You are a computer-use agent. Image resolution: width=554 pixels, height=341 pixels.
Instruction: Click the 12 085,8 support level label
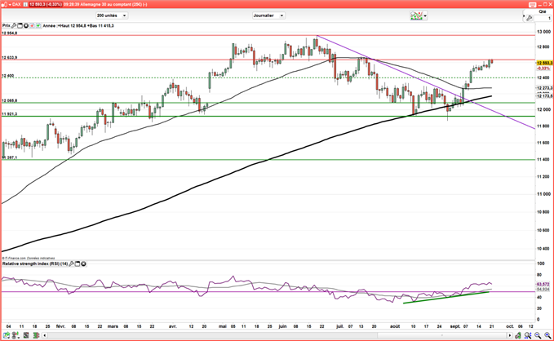(x=10, y=100)
